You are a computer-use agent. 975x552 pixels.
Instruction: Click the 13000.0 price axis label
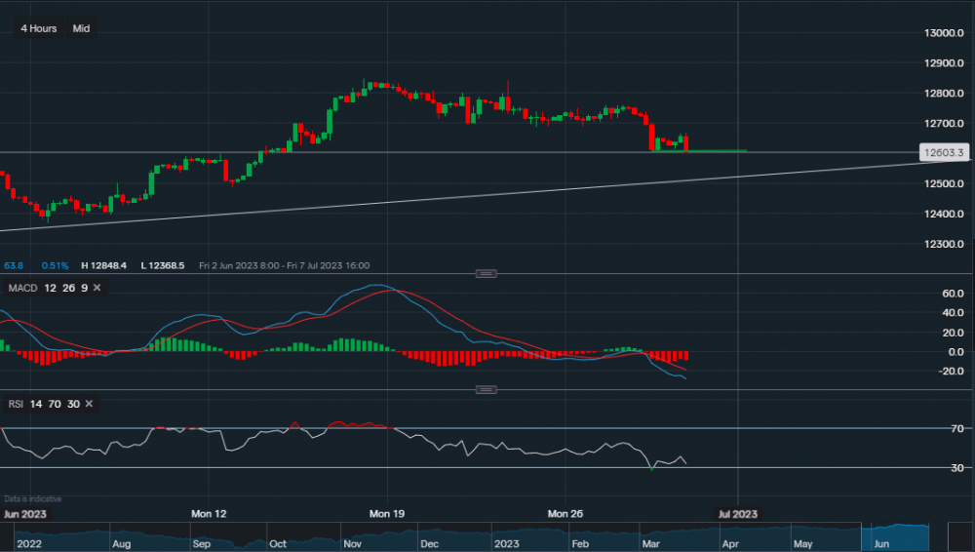click(x=946, y=33)
